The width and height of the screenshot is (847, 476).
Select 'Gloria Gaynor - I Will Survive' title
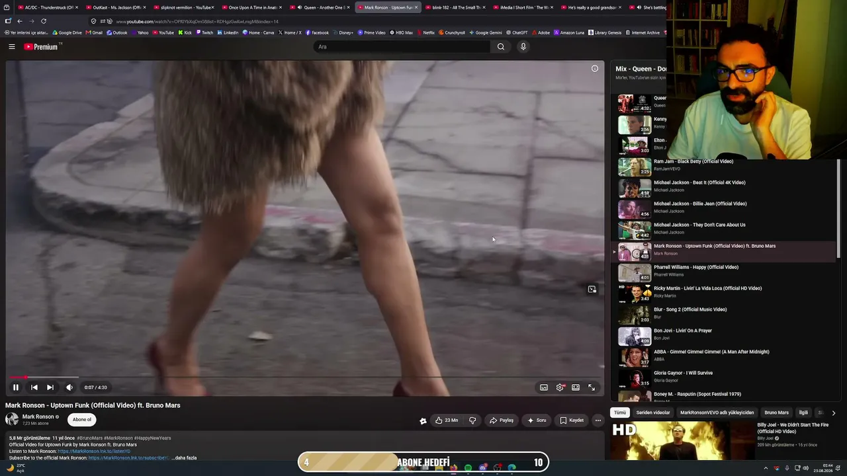click(x=683, y=373)
